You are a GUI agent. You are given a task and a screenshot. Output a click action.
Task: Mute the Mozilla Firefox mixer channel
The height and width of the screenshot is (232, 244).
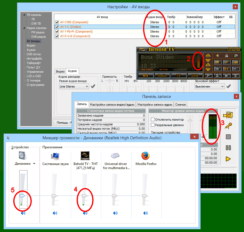[x=145, y=213]
